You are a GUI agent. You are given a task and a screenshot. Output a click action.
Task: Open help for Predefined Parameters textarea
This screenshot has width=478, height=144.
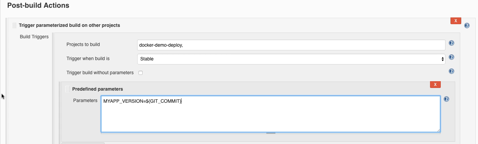(x=446, y=99)
